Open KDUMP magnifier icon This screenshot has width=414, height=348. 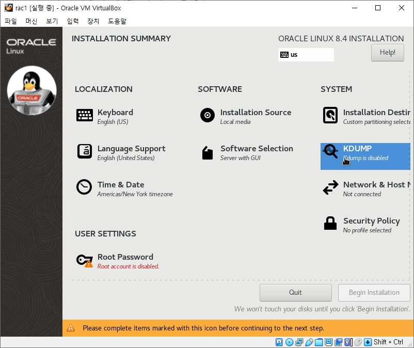click(x=330, y=151)
